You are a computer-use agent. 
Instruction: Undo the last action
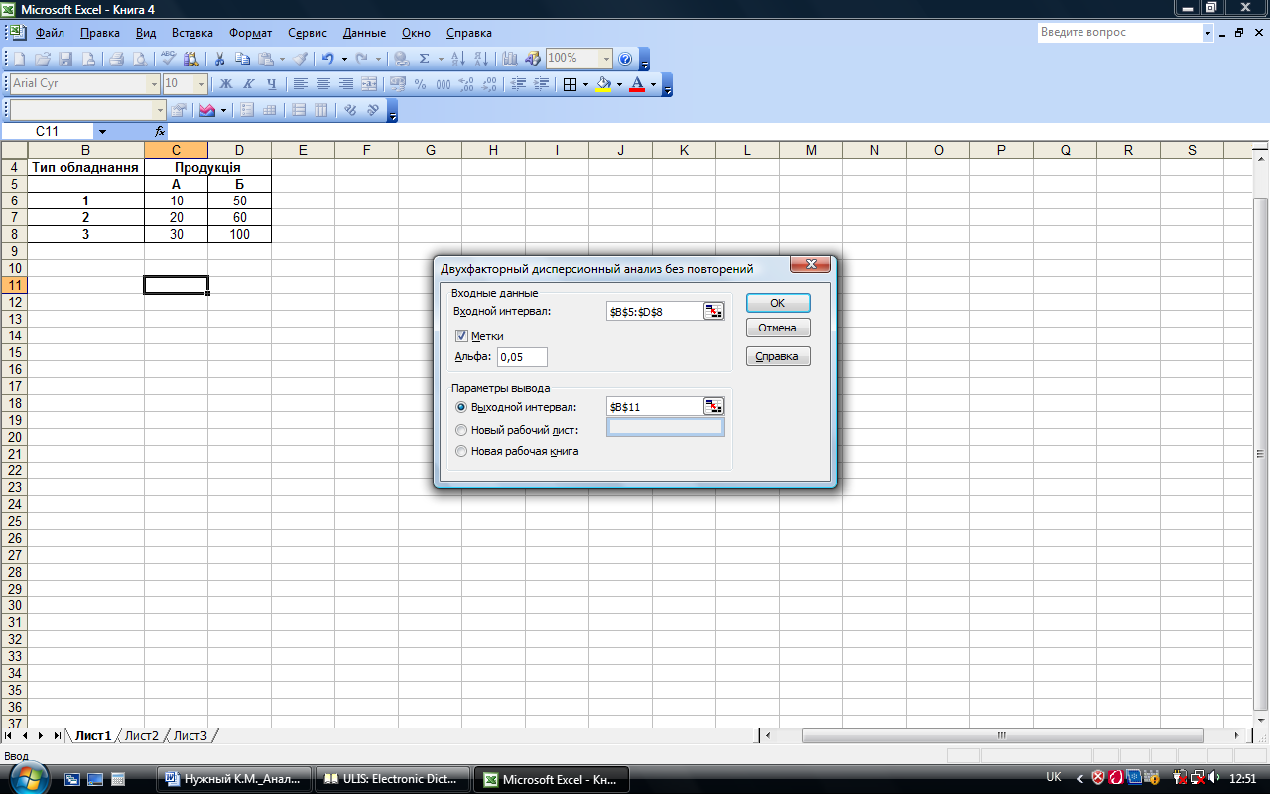click(x=327, y=59)
